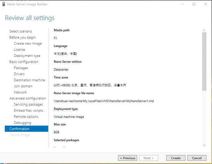Screen dimensions: 212x164
Task: Click the Media path value F:\
Action: (55, 38)
